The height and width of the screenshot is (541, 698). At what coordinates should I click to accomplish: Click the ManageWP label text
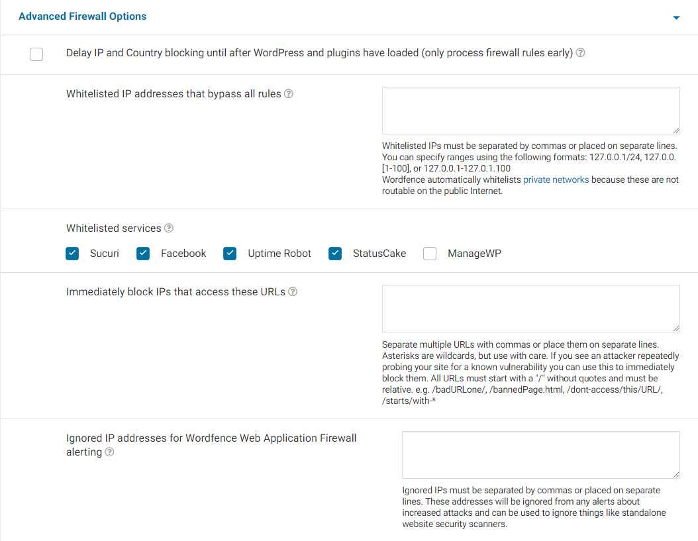tap(474, 254)
